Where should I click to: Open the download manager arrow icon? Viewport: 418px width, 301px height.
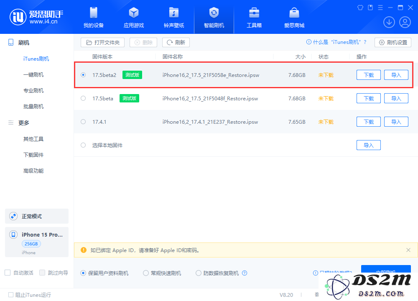click(389, 22)
